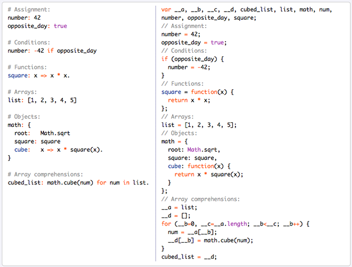Click the "for (__b=0, __c=__a.length" loop line
This screenshot has width=352, height=267.
235,224
